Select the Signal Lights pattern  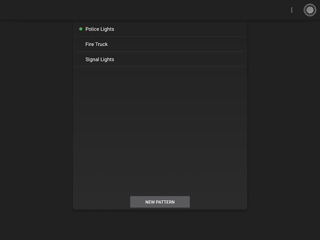(160, 59)
